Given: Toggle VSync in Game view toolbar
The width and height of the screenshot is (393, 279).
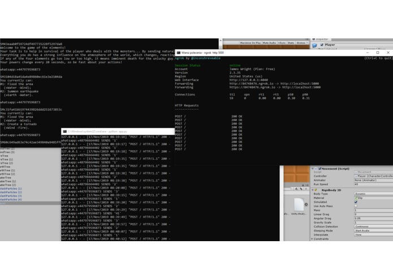Looking at the screenshot, I should [x=282, y=43].
